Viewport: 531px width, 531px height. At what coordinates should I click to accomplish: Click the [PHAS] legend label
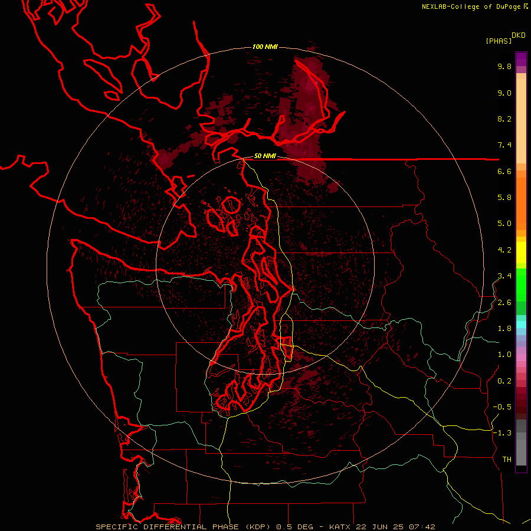click(x=499, y=41)
